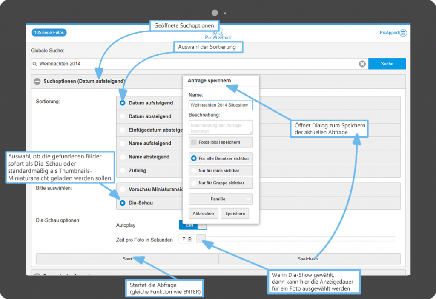Cancel the dialog with Abbrechen
The image size is (436, 299).
(x=203, y=214)
